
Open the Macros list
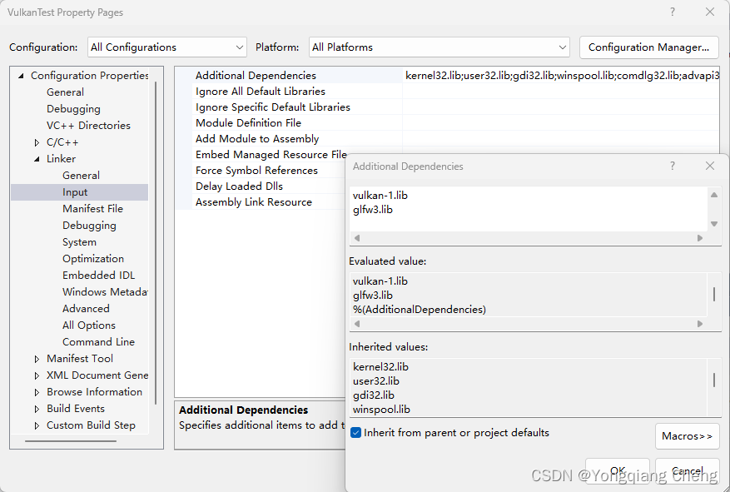[x=687, y=435]
